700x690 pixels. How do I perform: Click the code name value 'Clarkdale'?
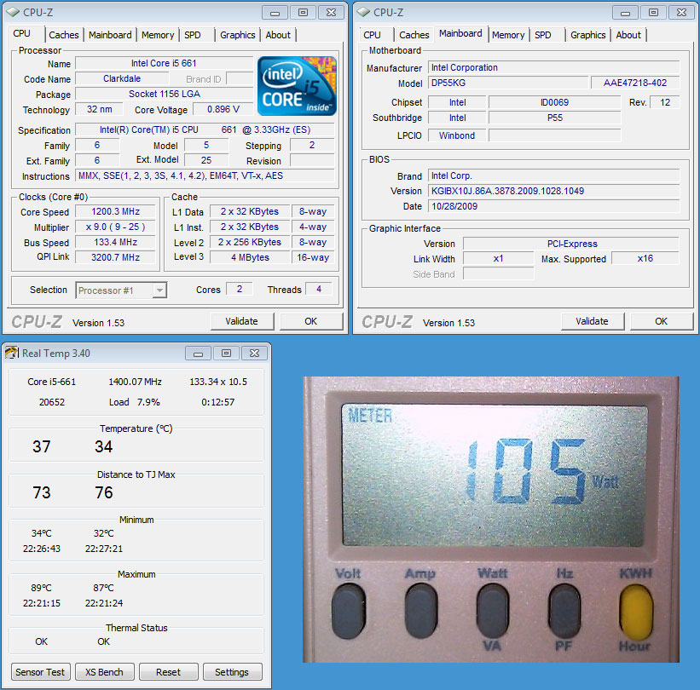click(122, 79)
